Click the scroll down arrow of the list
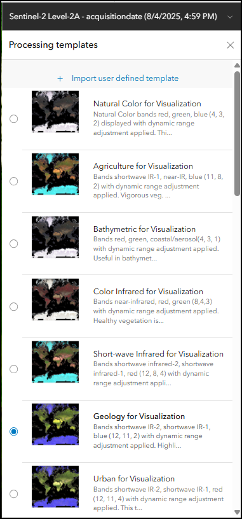Viewport: 242px width, 519px height. 237,512
